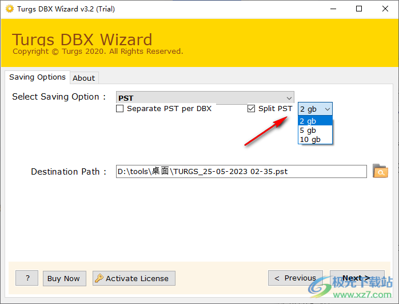Click the Destination Path label
The height and width of the screenshot is (304, 399).
point(69,172)
